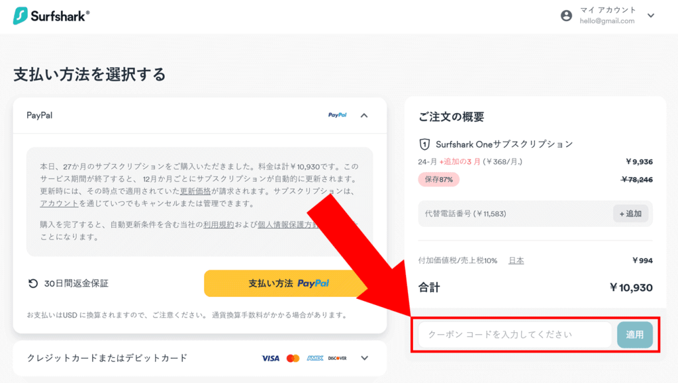Click the 支払い方法を選択する heading

coord(89,74)
